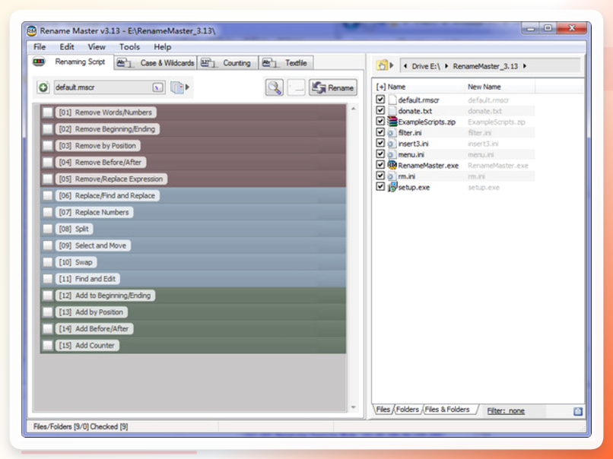
Task: Click the blue icon beside Filter: none
Action: (x=578, y=411)
